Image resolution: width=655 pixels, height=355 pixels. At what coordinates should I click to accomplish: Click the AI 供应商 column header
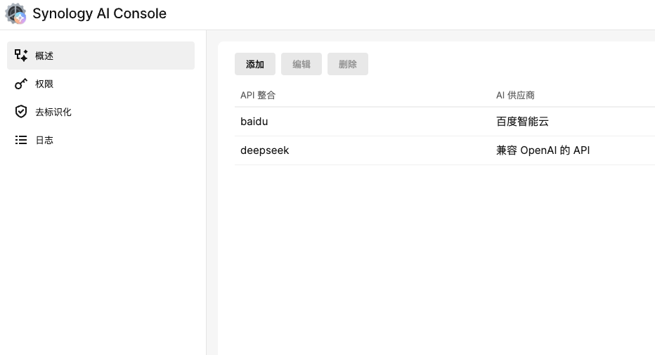click(x=515, y=95)
